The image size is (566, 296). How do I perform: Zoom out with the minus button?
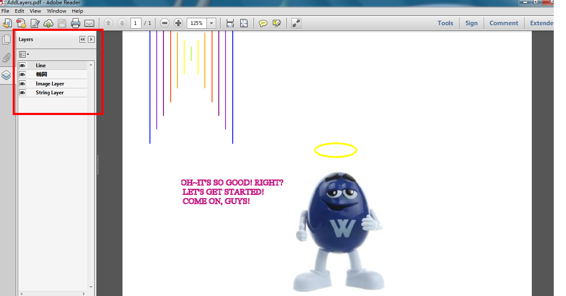[165, 23]
